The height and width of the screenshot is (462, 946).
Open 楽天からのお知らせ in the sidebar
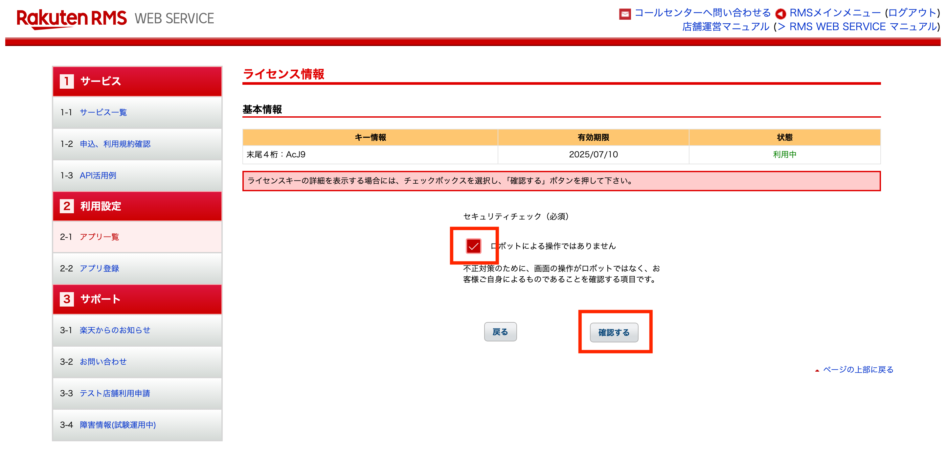(115, 330)
